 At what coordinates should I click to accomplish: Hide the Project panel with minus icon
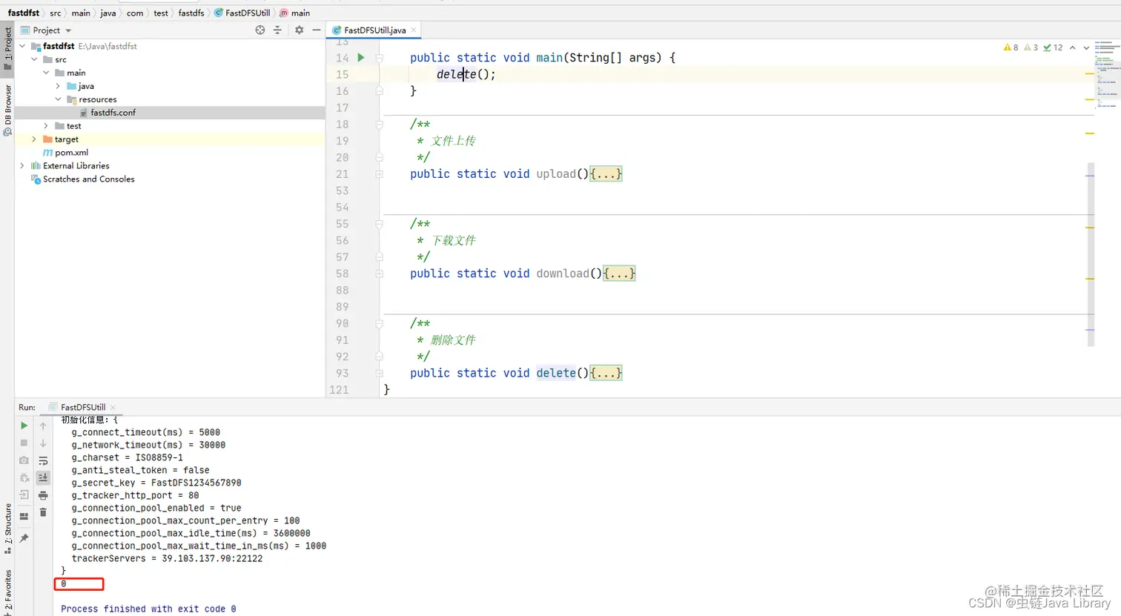point(317,30)
